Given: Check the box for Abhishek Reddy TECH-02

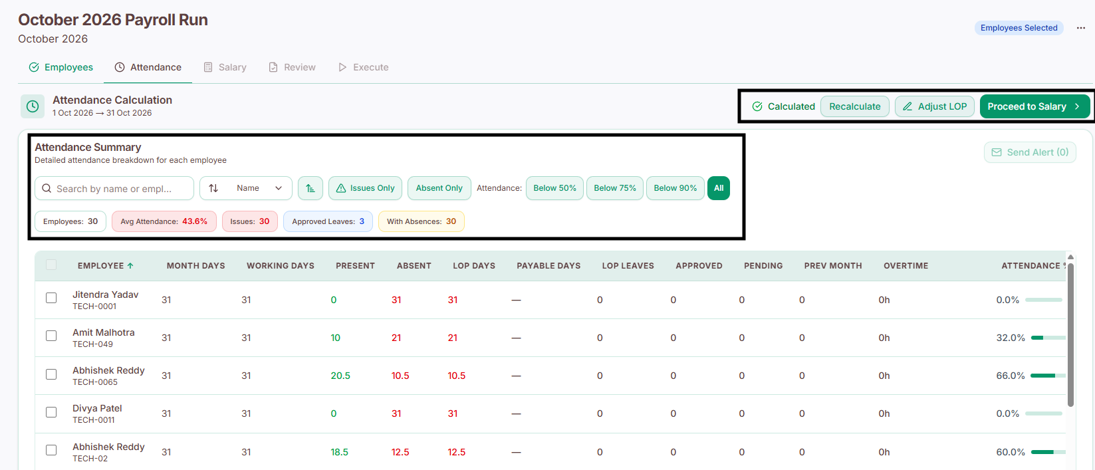Looking at the screenshot, I should (51, 450).
